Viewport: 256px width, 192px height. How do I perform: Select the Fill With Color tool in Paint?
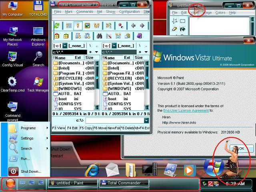pos(182,29)
